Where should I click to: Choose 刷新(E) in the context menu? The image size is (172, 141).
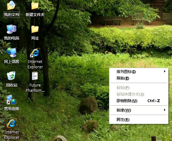pyautogui.click(x=139, y=78)
